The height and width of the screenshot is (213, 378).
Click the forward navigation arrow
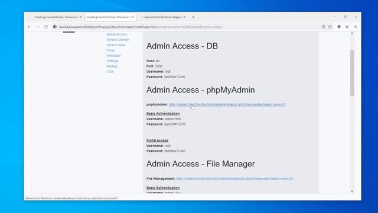pyautogui.click(x=38, y=27)
